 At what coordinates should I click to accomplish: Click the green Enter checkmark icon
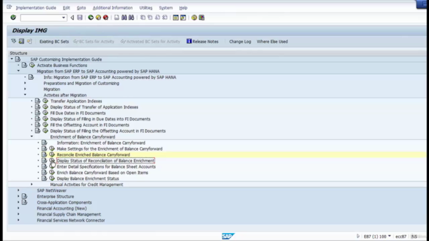(x=13, y=17)
